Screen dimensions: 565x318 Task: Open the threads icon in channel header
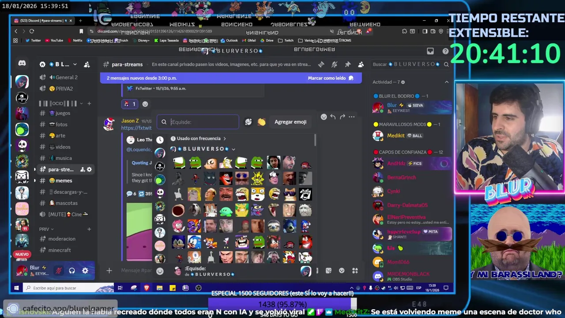pyautogui.click(x=321, y=64)
